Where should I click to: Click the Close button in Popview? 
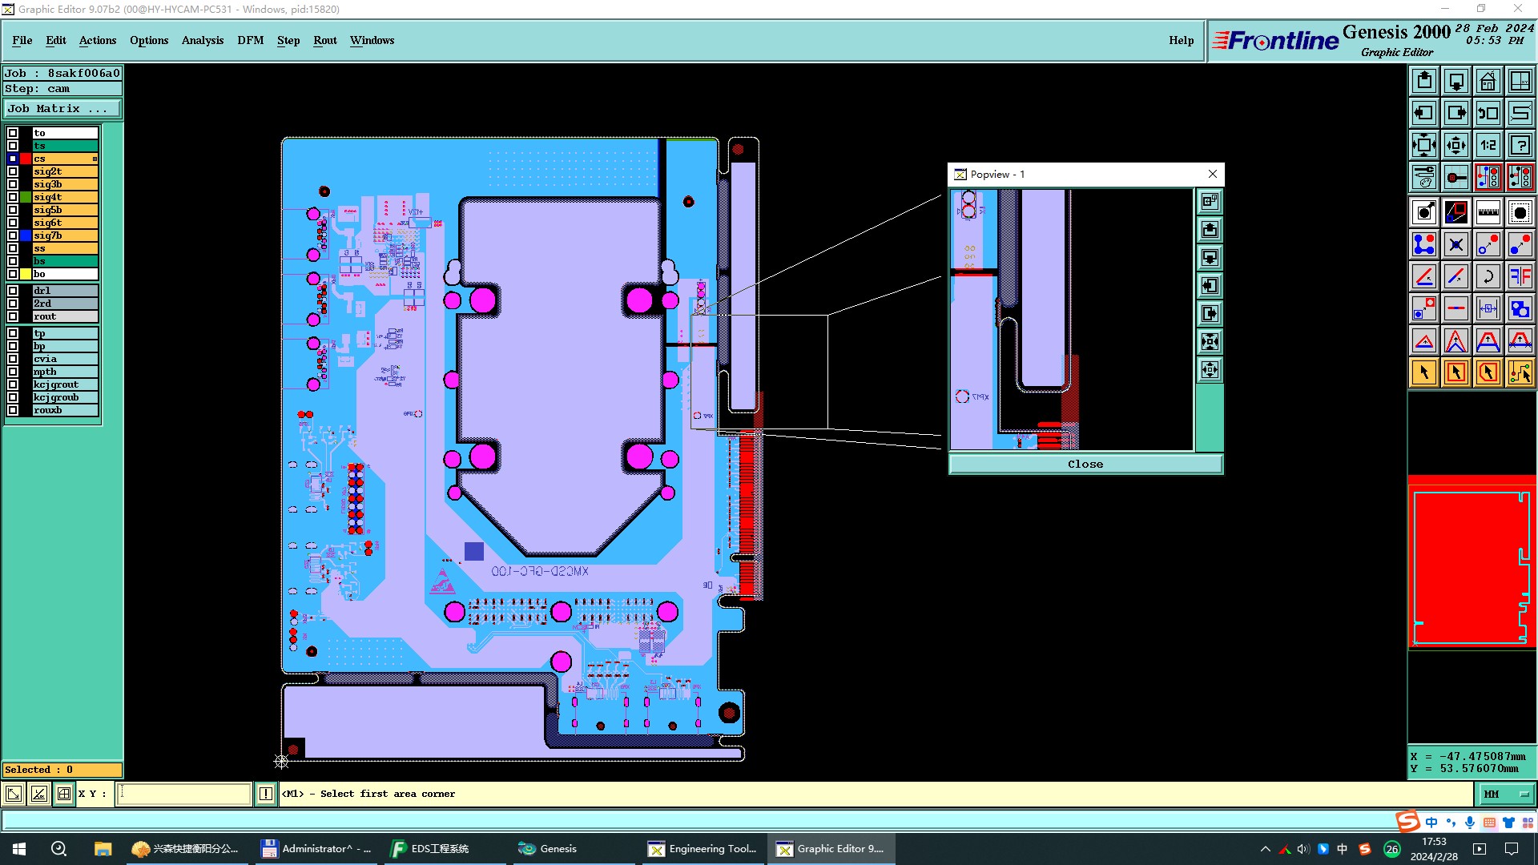click(1085, 465)
